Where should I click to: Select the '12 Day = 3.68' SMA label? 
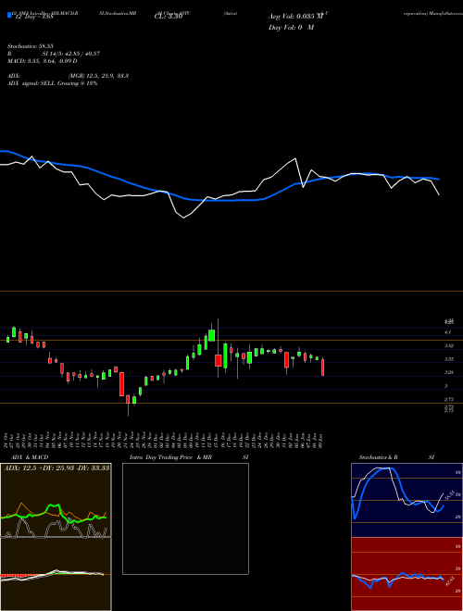click(x=33, y=18)
